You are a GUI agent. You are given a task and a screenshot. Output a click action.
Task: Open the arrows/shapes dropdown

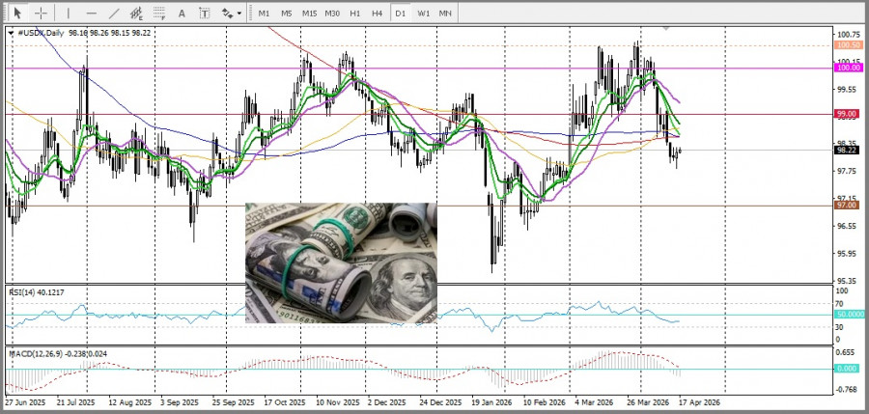tap(232, 13)
